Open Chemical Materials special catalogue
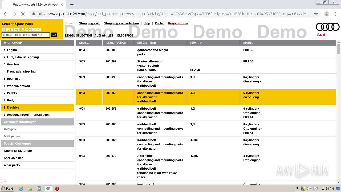This screenshot has width=341, height=192. (37, 151)
